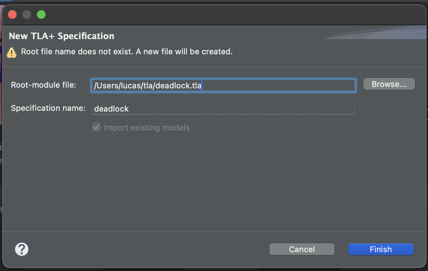Click the "Import existing models" label text
The height and width of the screenshot is (271, 428).
coord(147,128)
